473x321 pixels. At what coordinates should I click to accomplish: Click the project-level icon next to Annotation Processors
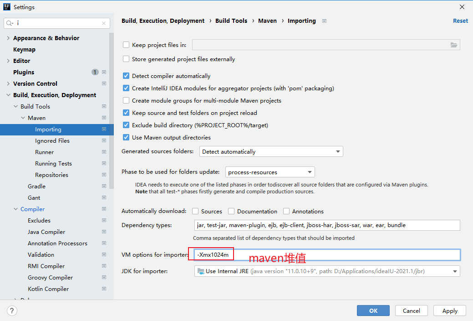click(104, 243)
